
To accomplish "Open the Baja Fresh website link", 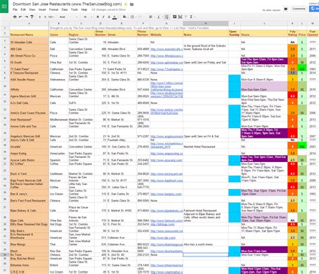I will tap(166, 181).
